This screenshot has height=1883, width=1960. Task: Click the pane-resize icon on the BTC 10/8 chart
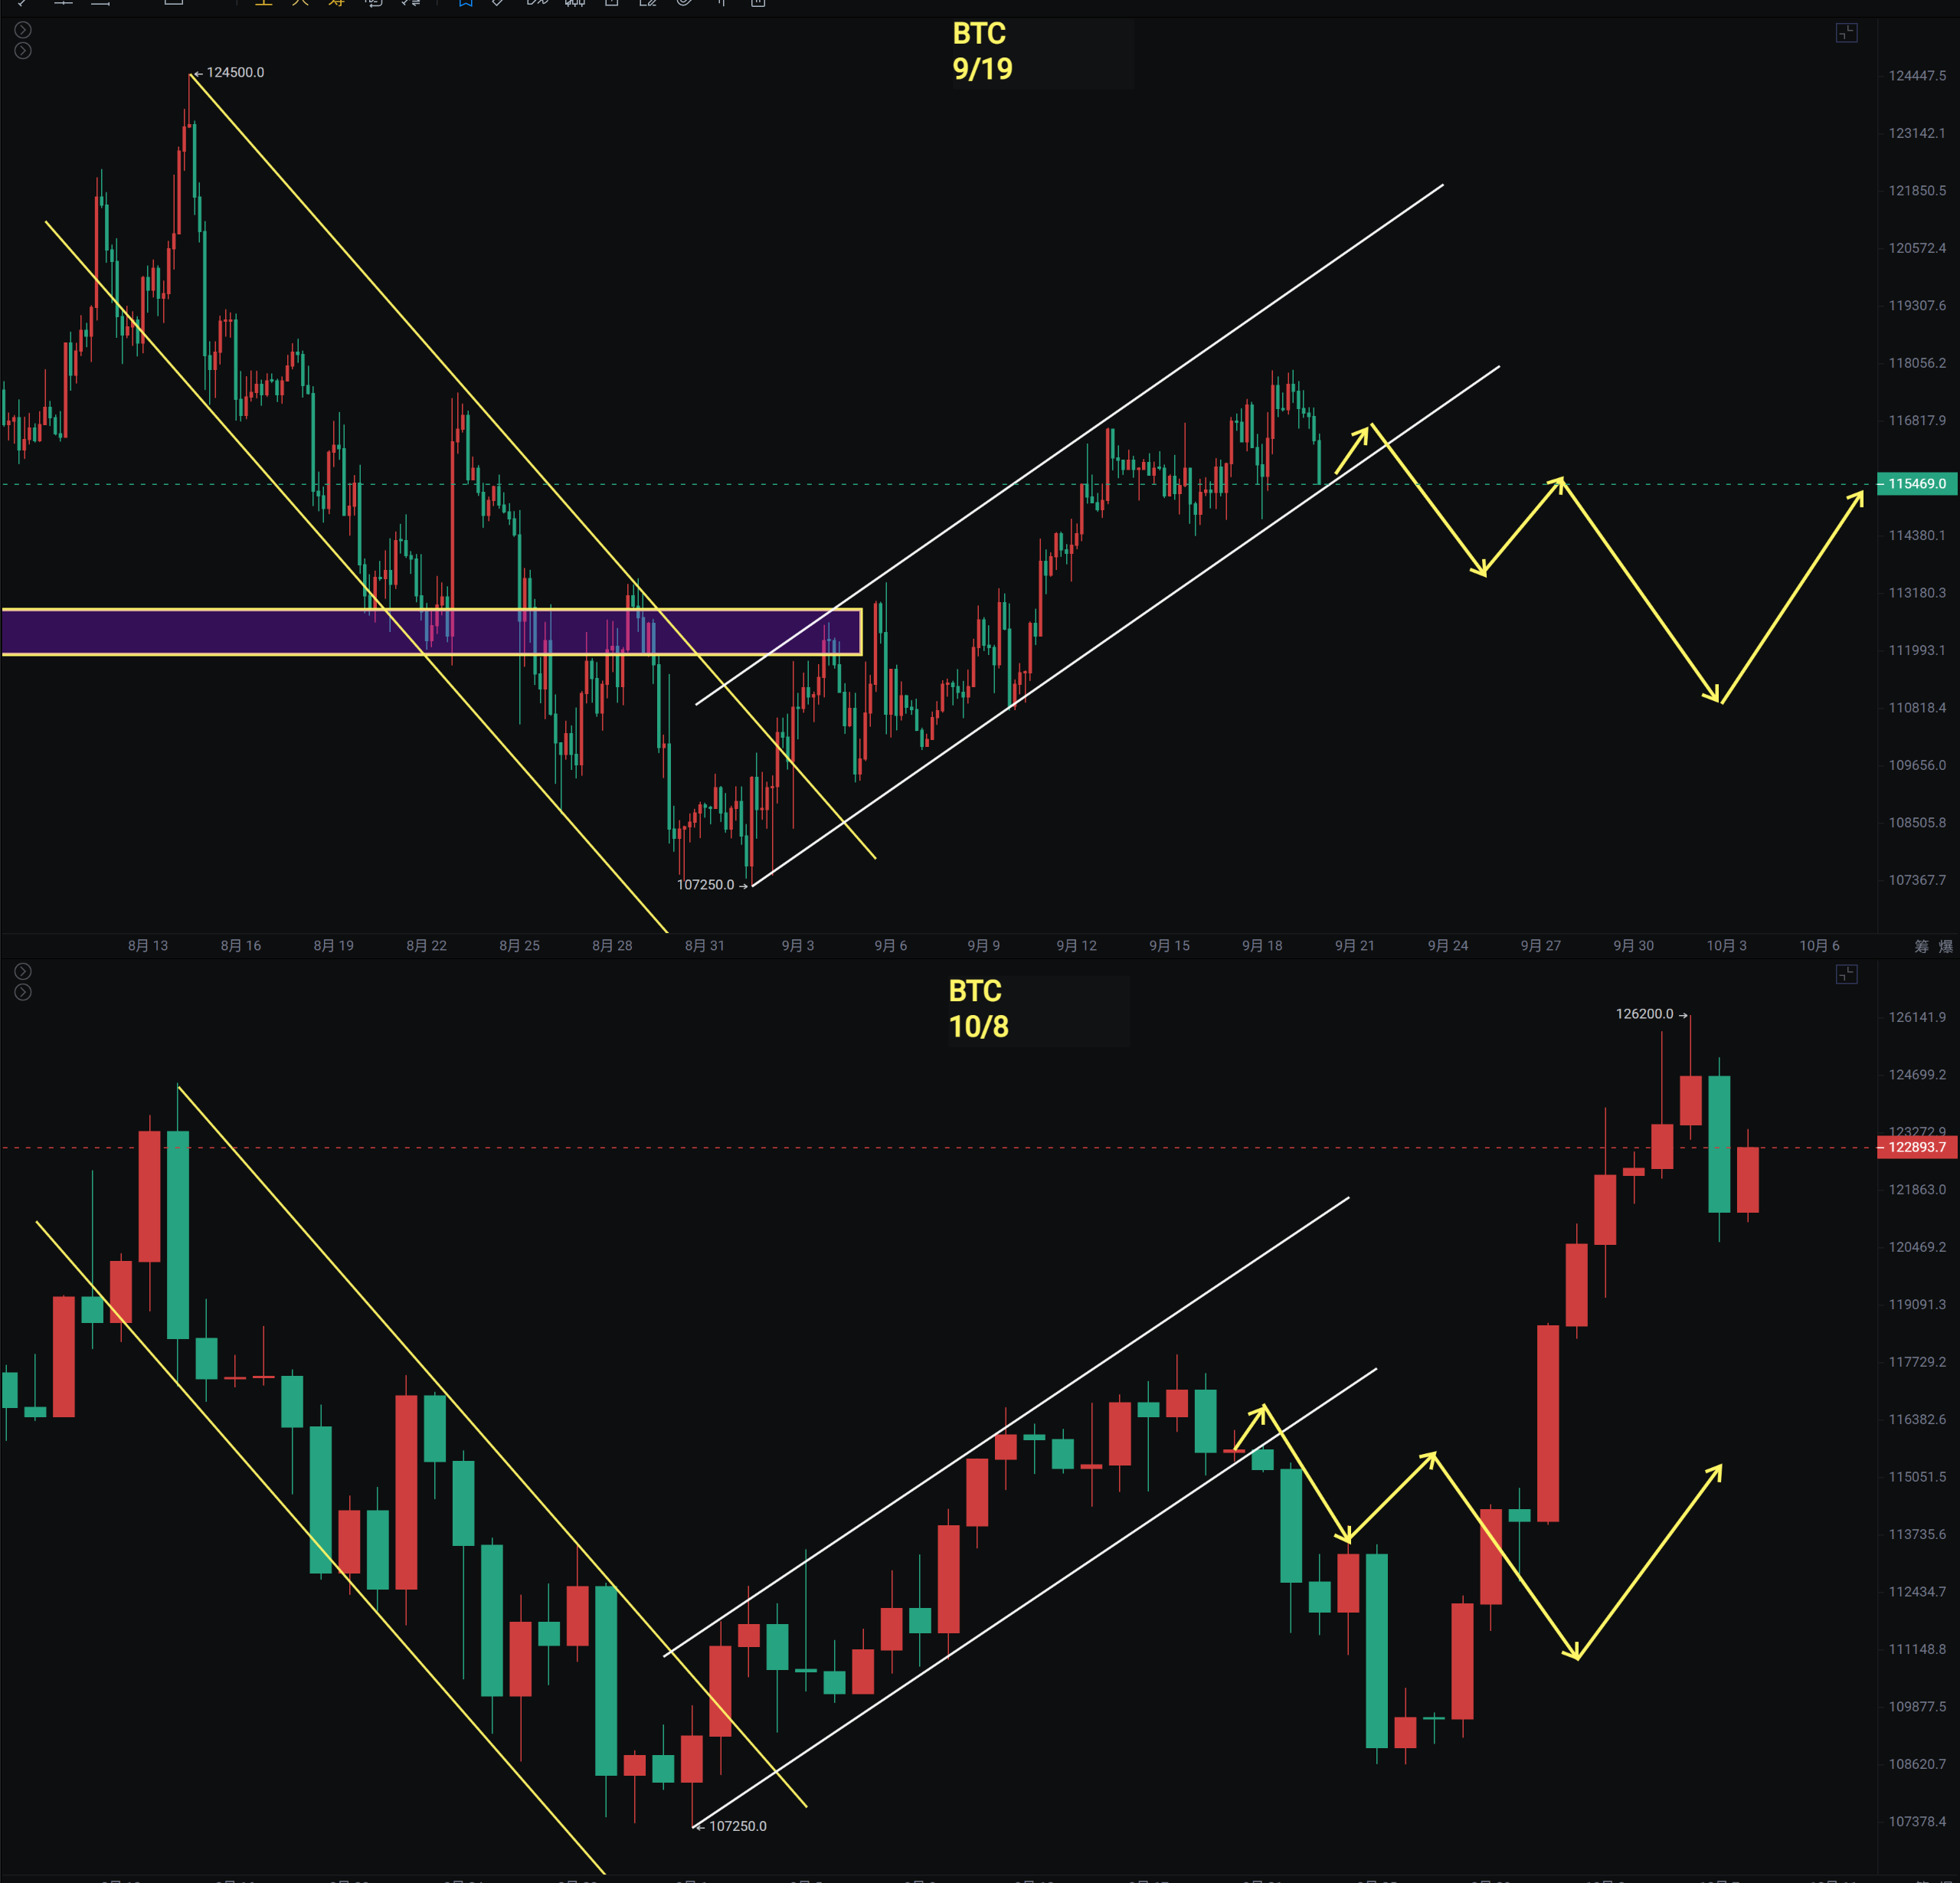coord(1846,974)
